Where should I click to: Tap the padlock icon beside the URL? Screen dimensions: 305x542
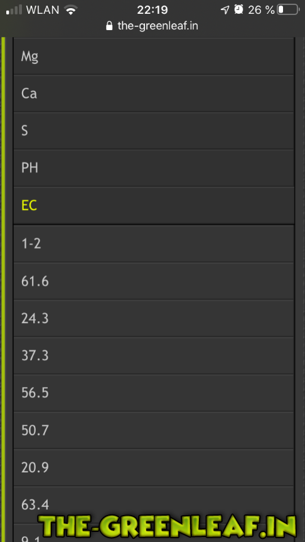tap(109, 26)
